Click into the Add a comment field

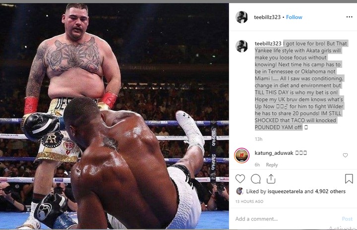pyautogui.click(x=287, y=219)
